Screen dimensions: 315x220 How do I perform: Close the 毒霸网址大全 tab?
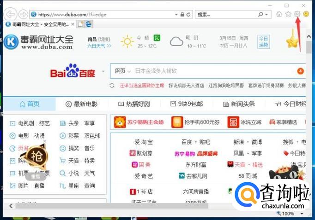pos(73,24)
